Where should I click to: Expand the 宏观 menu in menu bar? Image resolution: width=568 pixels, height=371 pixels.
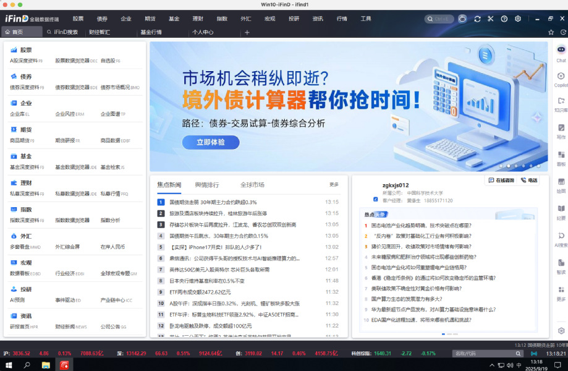click(269, 19)
